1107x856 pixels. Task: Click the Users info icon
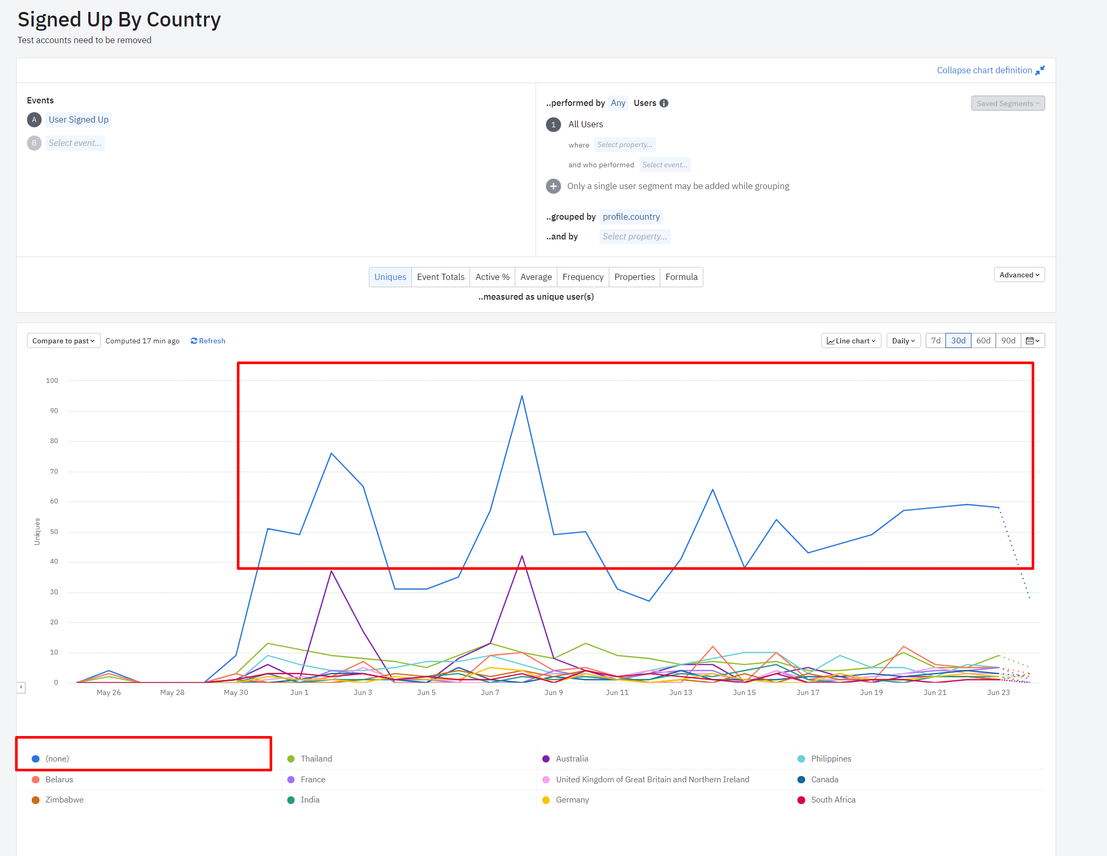[x=664, y=103]
